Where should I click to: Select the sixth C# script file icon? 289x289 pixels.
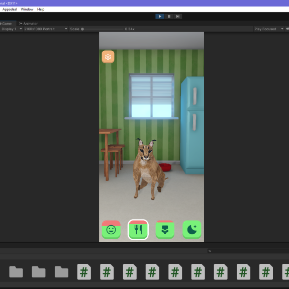[x=198, y=272]
